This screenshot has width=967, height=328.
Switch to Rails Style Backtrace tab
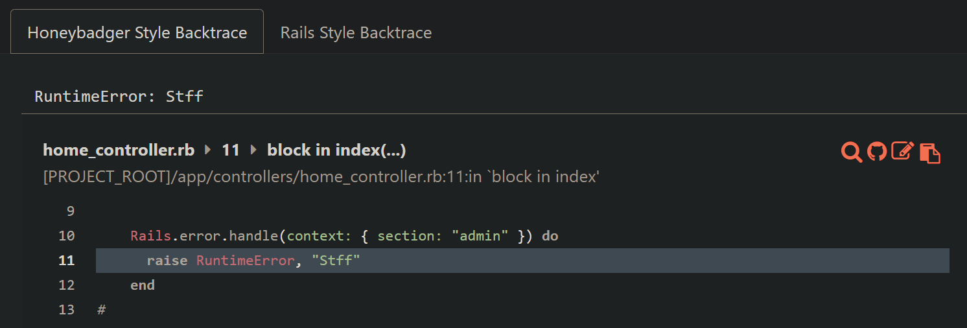point(356,32)
